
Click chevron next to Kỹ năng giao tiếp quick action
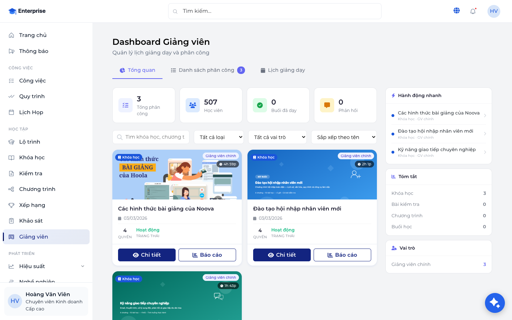485,152
